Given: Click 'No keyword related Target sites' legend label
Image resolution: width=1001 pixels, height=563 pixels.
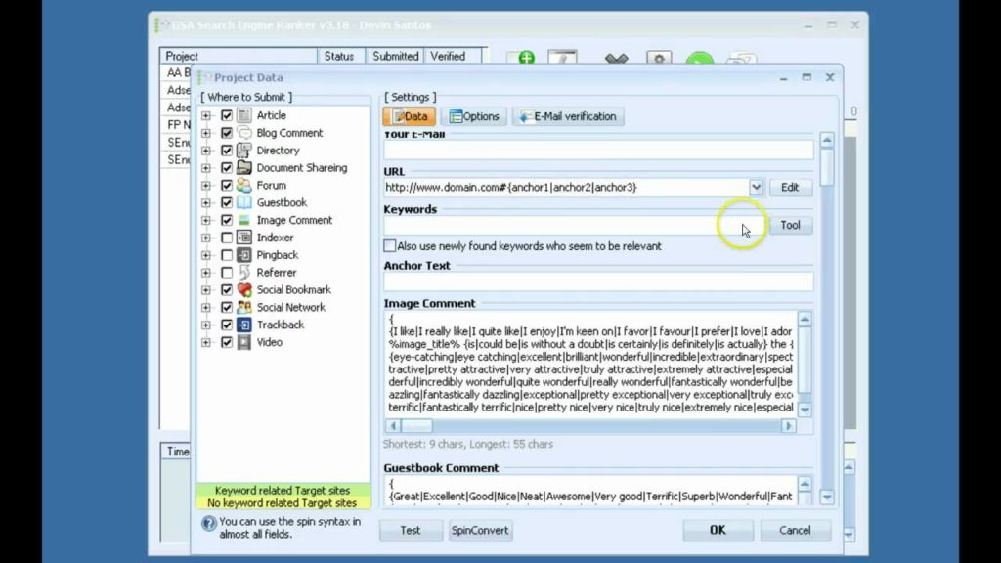Looking at the screenshot, I should pos(283,503).
